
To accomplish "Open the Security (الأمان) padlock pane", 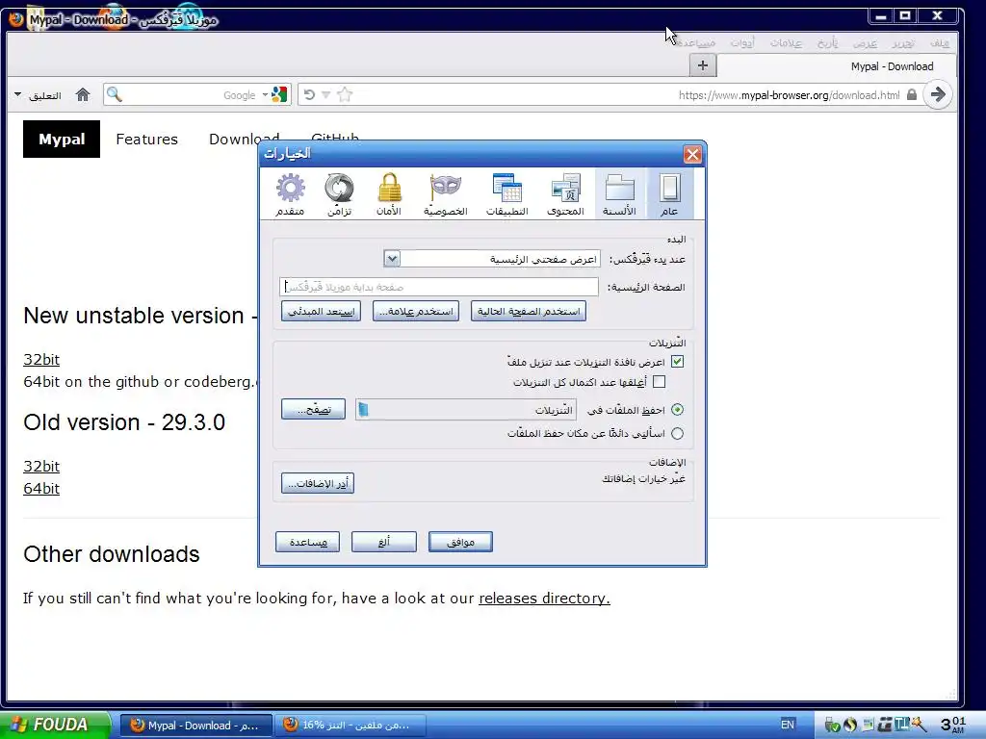I will click(x=389, y=194).
